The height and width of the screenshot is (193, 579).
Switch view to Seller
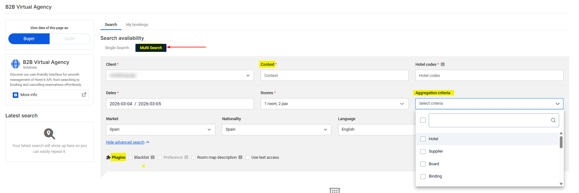[x=70, y=39]
